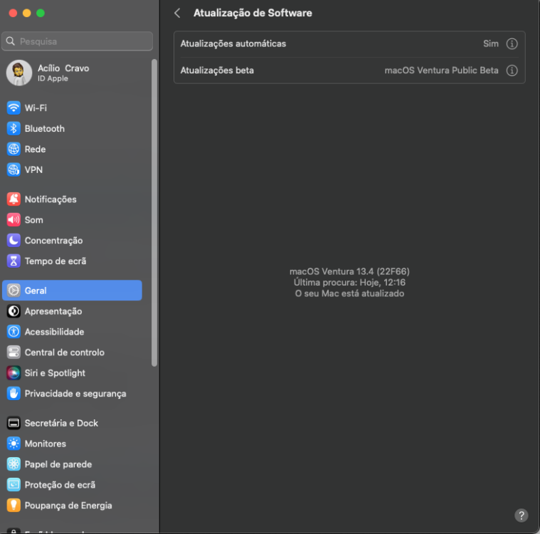Select the Secretária e Dock label
Screen dimensions: 540x534
(x=61, y=423)
